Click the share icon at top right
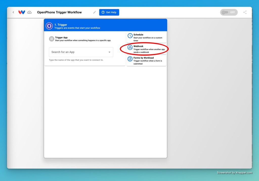The image size is (259, 181). point(245,12)
